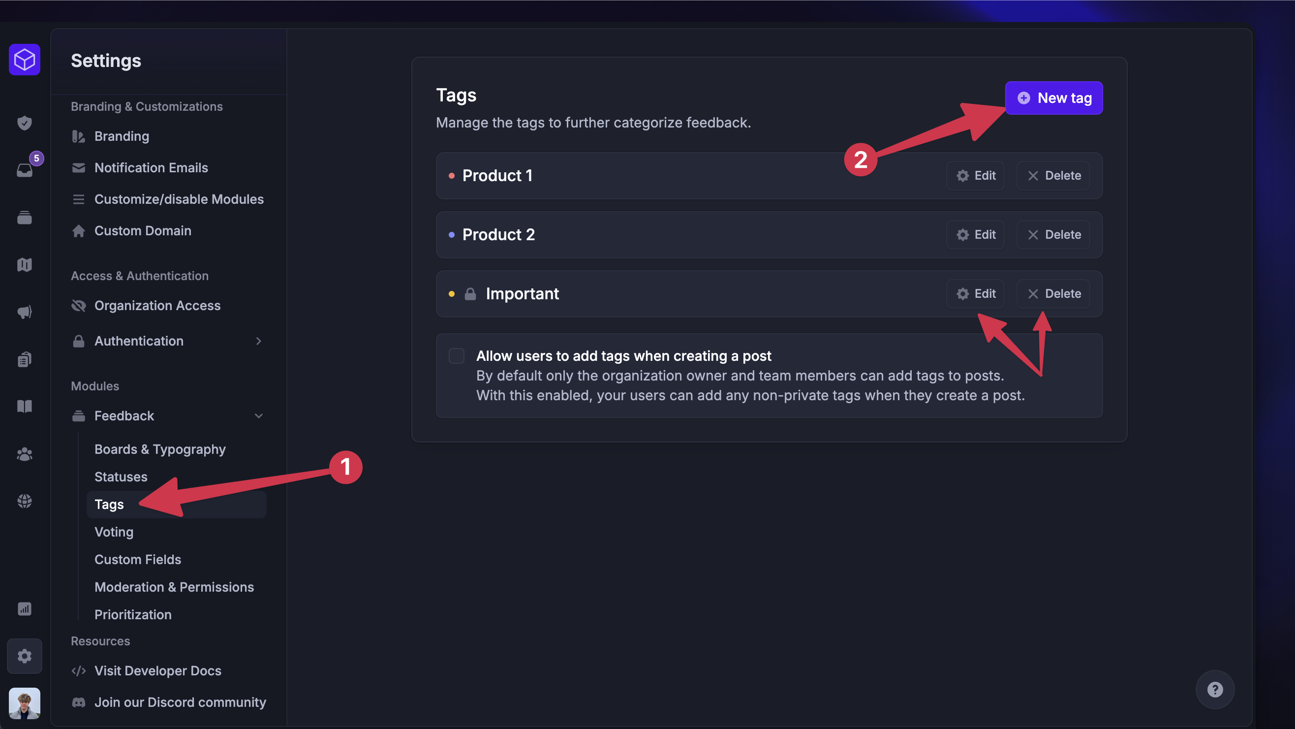Select Tags in the Feedback menu

109,504
